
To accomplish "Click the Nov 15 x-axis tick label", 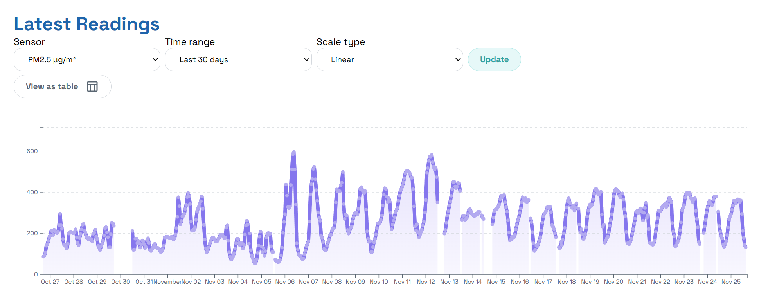I will [496, 282].
